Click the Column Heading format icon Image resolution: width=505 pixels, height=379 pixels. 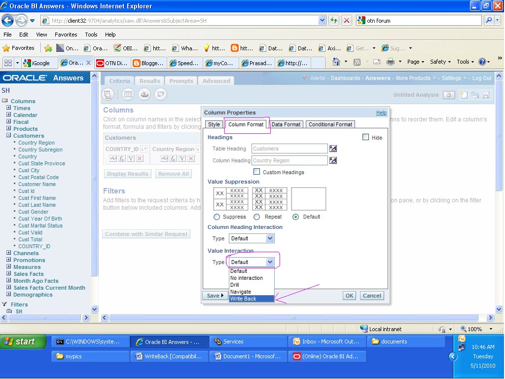click(333, 160)
